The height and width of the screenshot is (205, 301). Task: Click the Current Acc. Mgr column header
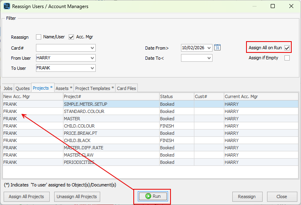(x=261, y=96)
